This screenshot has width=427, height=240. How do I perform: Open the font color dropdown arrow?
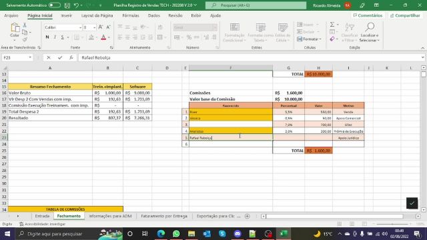109,37
